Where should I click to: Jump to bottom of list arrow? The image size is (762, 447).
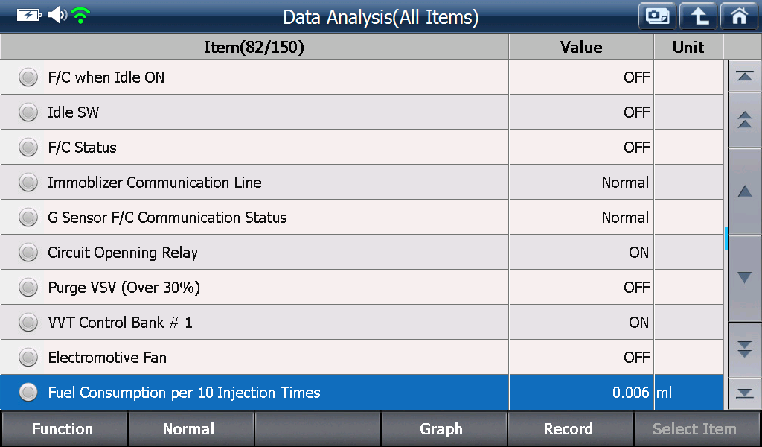(x=744, y=393)
